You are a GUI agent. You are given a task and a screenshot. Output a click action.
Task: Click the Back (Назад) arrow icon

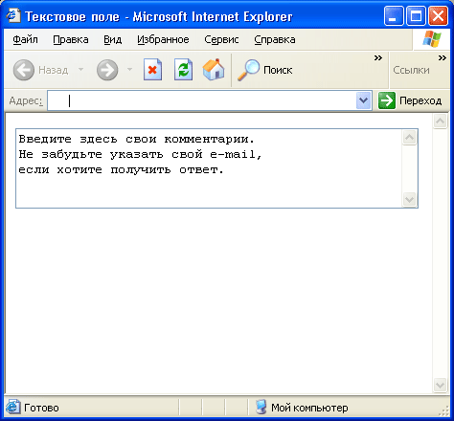click(24, 70)
